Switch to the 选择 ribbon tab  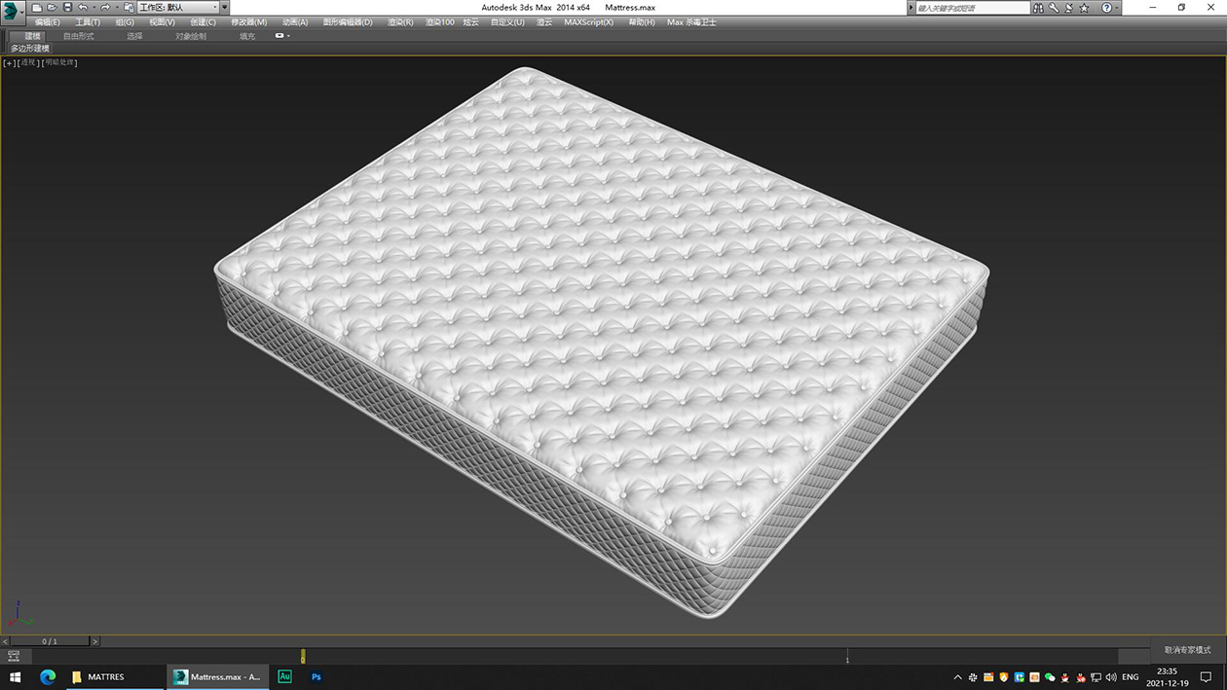click(134, 36)
